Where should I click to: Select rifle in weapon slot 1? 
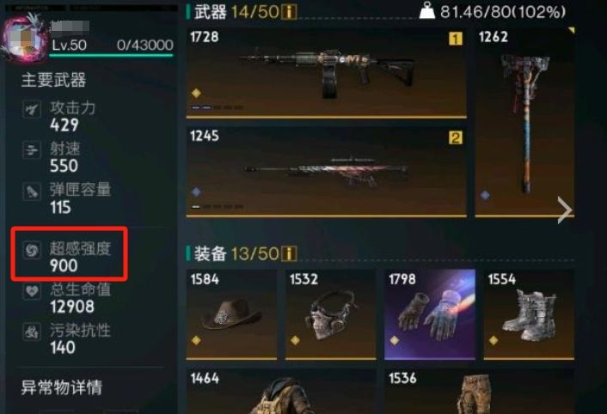pyautogui.click(x=327, y=73)
